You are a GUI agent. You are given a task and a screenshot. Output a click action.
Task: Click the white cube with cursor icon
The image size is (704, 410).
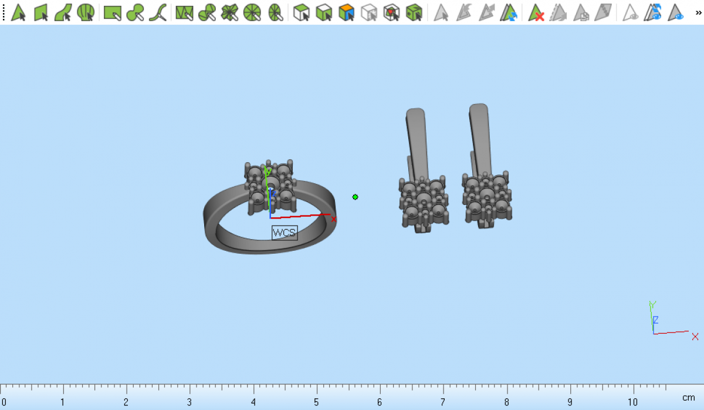coord(302,12)
